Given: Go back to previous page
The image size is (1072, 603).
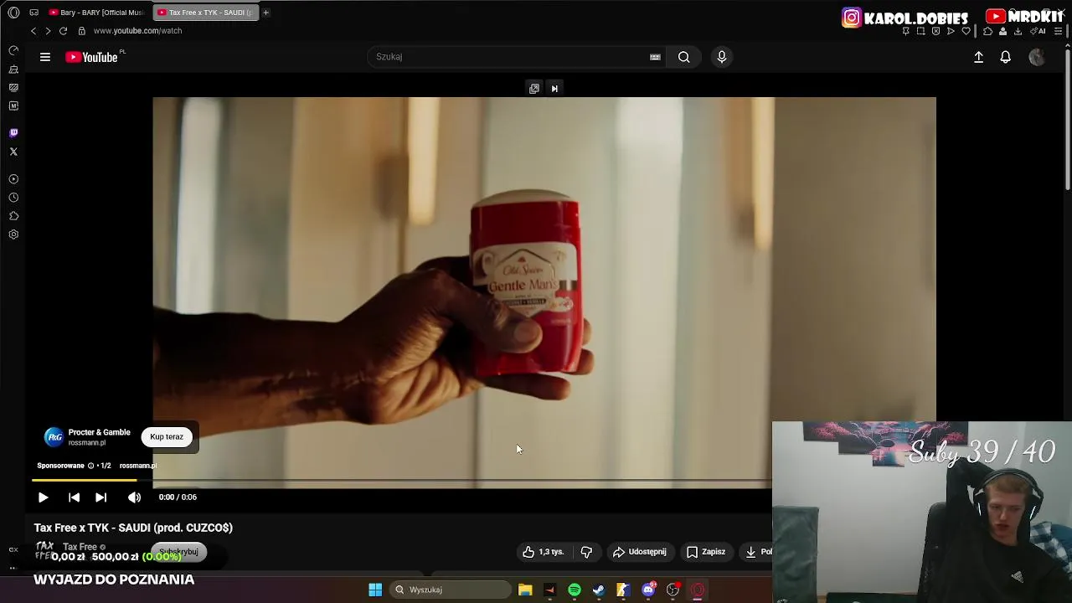Looking at the screenshot, I should 33,31.
